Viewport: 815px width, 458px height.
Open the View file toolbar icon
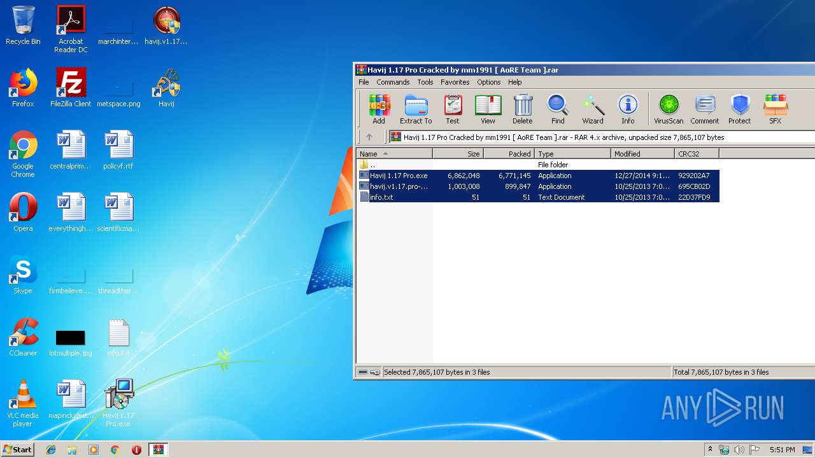coord(488,109)
